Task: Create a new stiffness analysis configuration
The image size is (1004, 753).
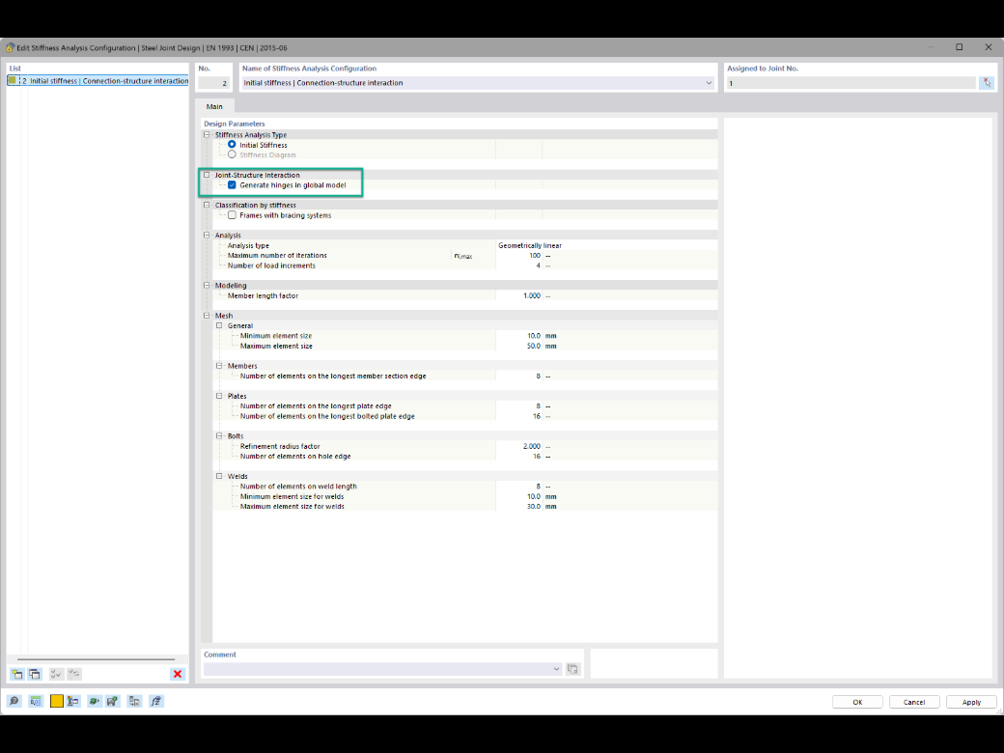Action: [x=17, y=674]
